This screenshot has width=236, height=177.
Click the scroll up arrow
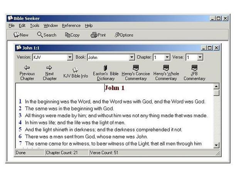point(216,86)
